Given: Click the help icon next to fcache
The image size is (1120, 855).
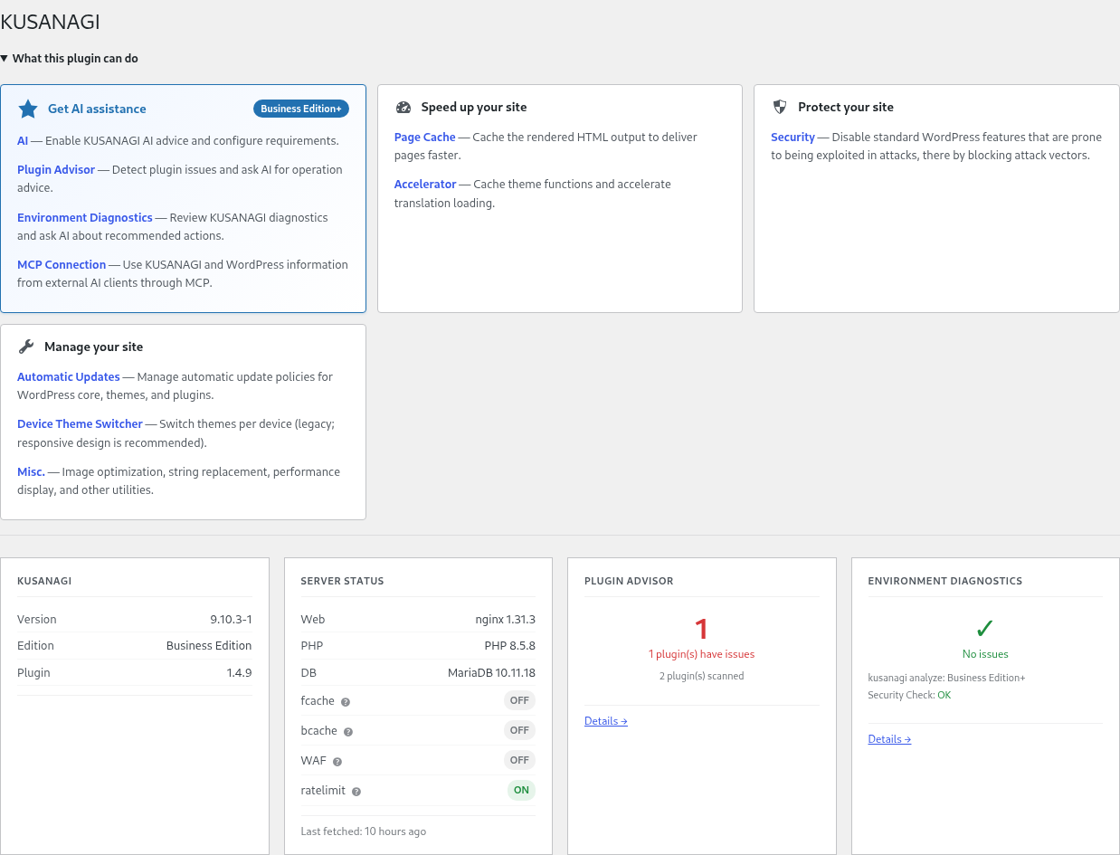Looking at the screenshot, I should pyautogui.click(x=346, y=701).
